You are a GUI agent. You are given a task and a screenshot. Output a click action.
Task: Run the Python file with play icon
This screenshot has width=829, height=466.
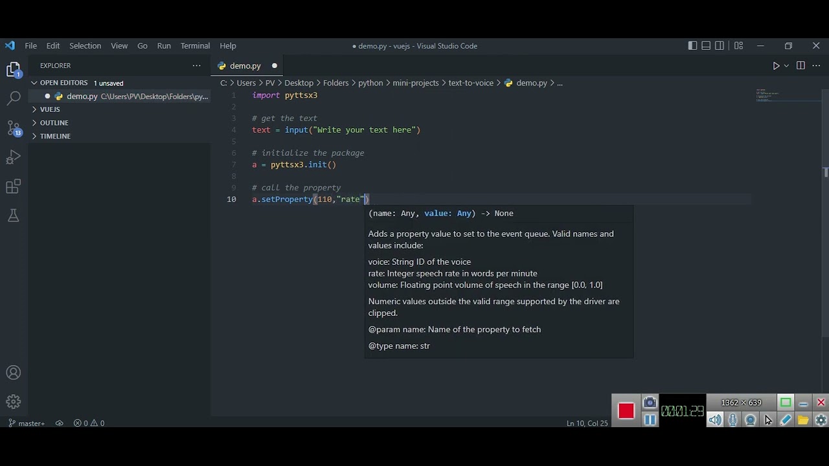[776, 66]
